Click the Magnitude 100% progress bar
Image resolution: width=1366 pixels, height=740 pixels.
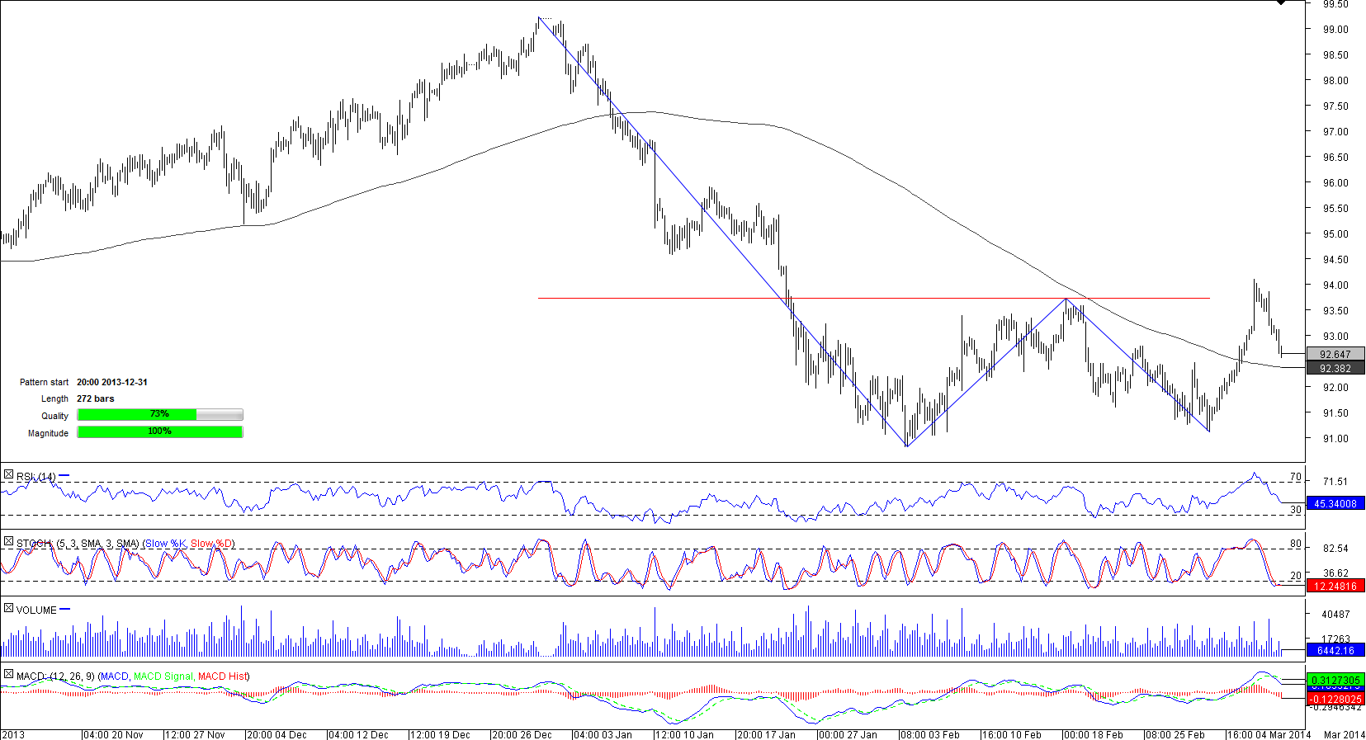tap(160, 432)
